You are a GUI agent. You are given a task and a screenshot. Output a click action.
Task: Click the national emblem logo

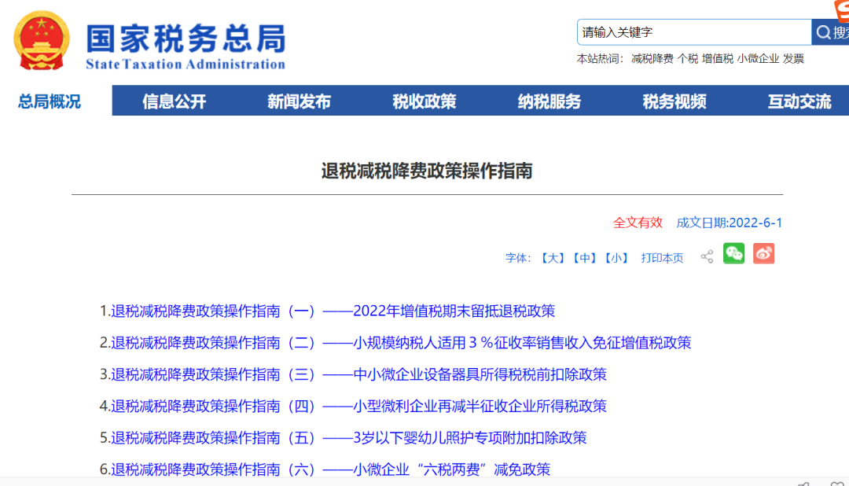[x=42, y=41]
